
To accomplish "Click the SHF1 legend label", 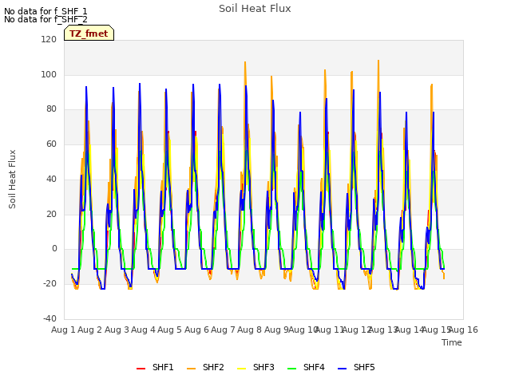I will [x=163, y=367].
